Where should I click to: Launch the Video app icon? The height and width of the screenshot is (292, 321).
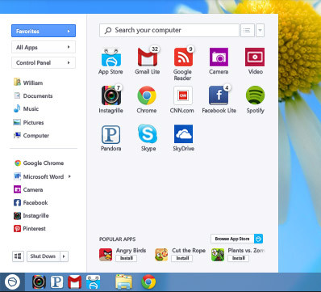pyautogui.click(x=255, y=57)
